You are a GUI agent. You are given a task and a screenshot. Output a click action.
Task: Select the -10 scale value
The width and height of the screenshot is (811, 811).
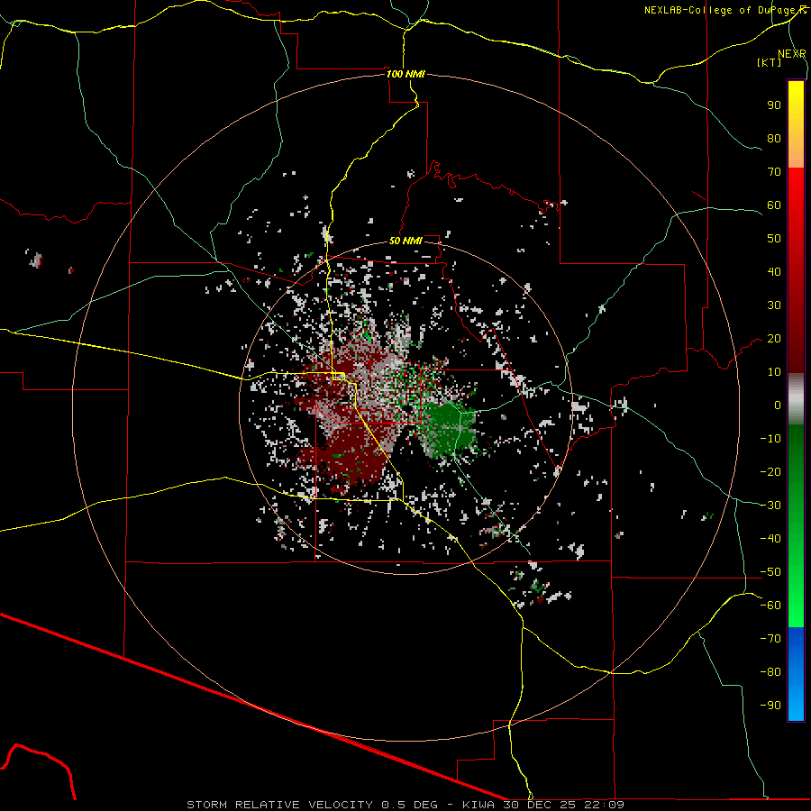770,439
